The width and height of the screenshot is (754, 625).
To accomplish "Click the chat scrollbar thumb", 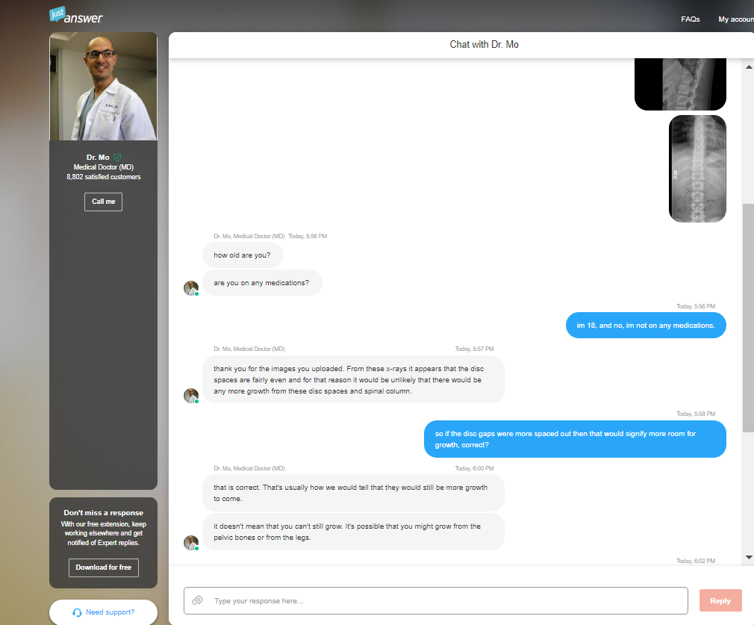I will coord(748,317).
